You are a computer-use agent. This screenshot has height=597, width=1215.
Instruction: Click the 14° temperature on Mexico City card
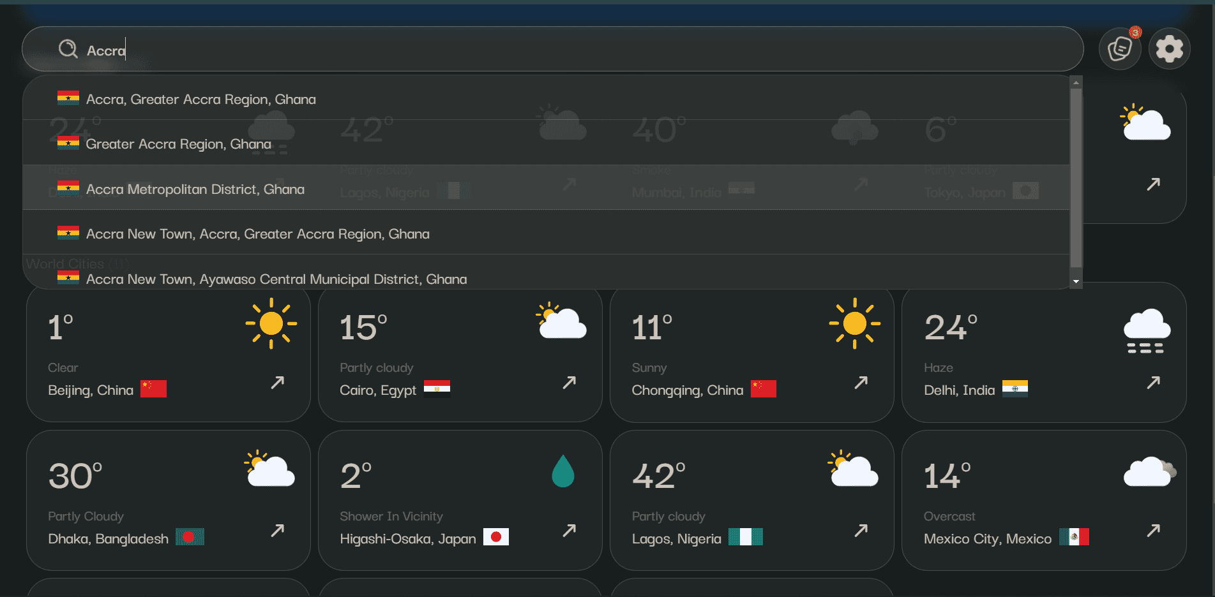point(947,476)
